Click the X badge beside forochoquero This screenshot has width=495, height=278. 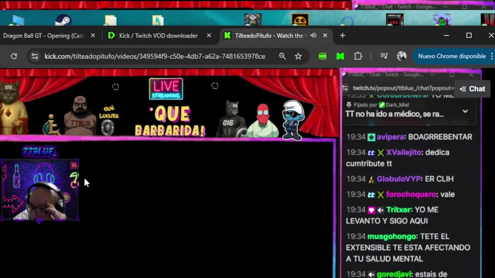[x=381, y=195]
